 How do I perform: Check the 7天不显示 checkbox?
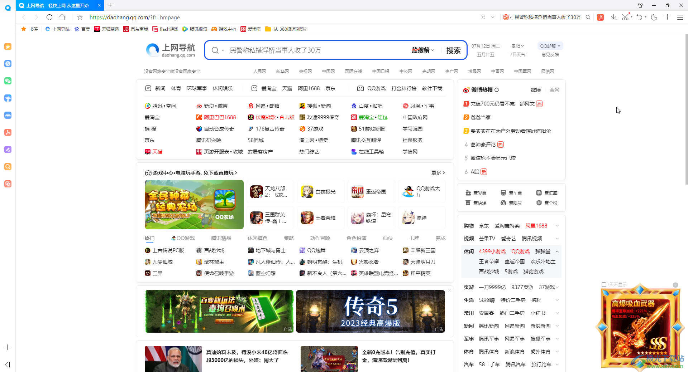(x=604, y=285)
